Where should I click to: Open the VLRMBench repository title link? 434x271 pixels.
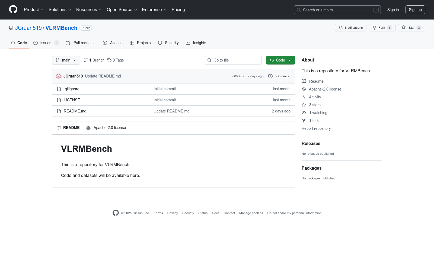(61, 28)
